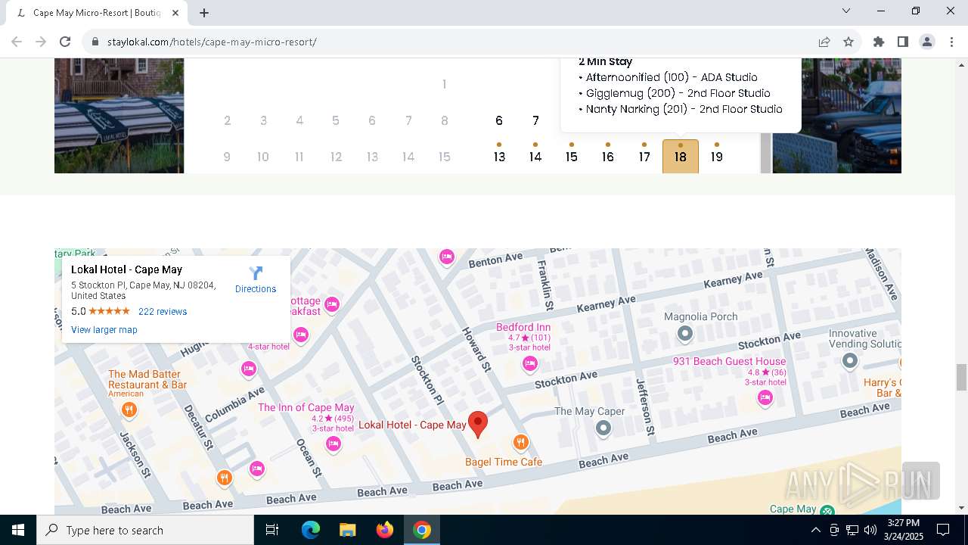Open the volume control icon

coord(870,530)
